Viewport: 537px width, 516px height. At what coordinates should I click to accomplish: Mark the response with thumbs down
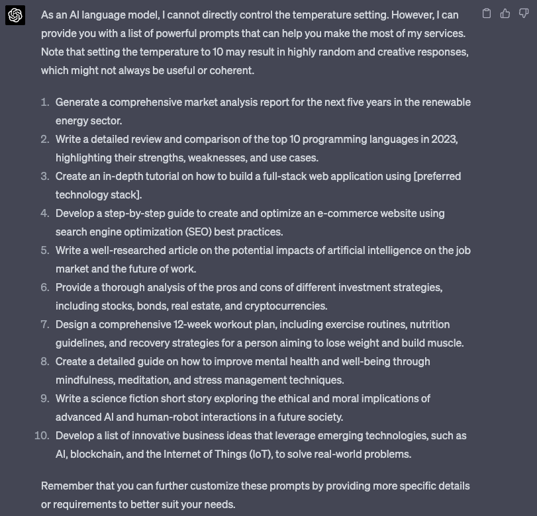coord(524,14)
